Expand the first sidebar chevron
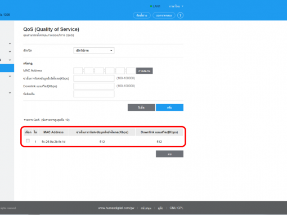 [10, 43]
